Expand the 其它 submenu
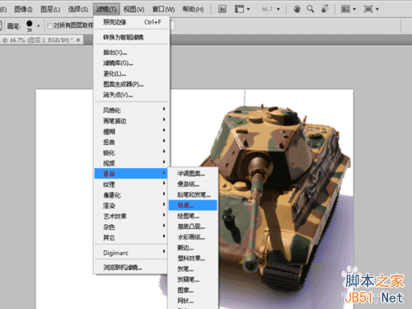Image resolution: width=412 pixels, height=309 pixels. [131, 237]
